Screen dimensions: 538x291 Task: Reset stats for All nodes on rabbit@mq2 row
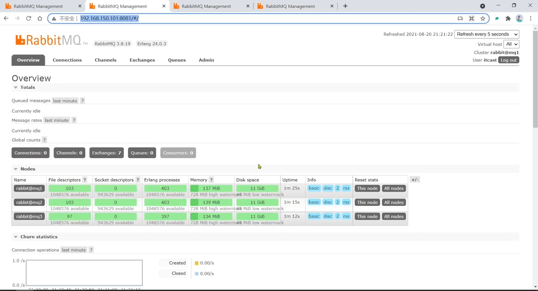tap(394, 203)
